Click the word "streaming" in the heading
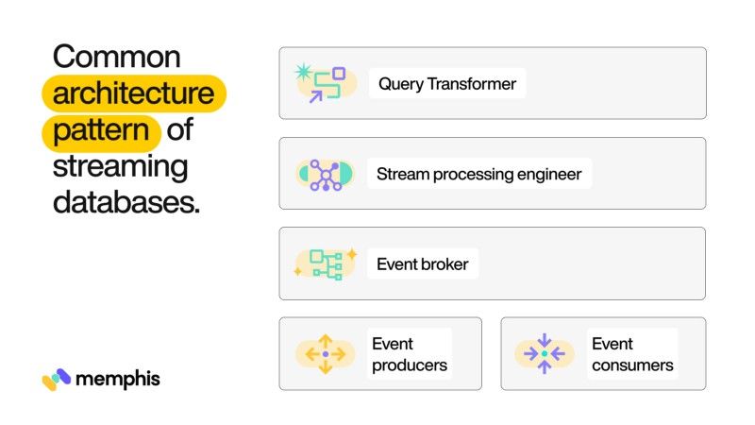755x425 pixels. (120, 166)
